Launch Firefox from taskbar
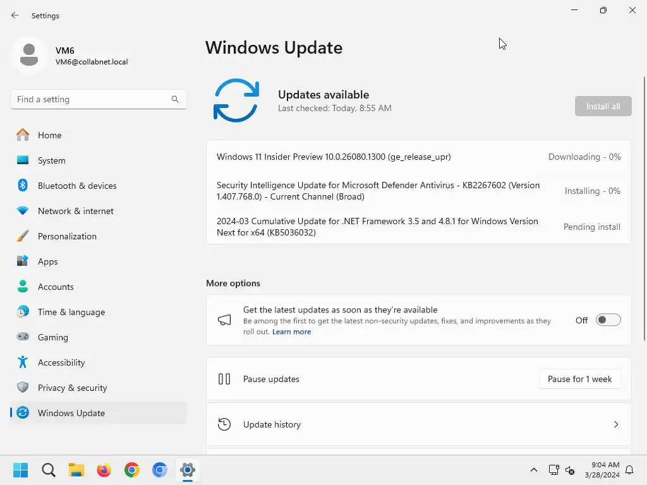This screenshot has height=485, width=647. (x=104, y=470)
